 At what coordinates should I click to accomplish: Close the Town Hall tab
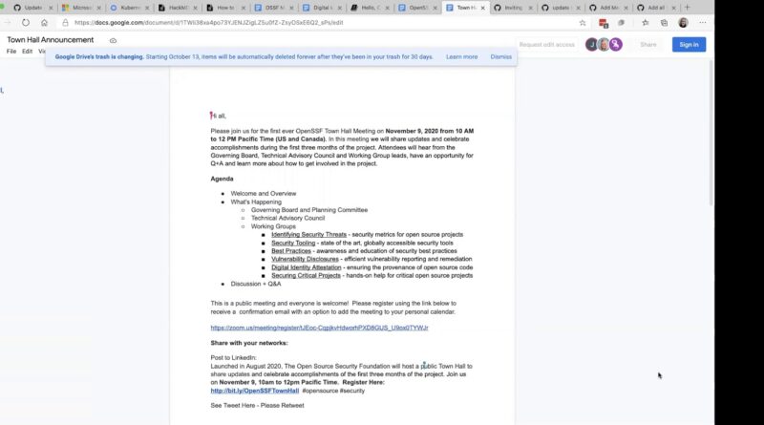[x=483, y=8]
